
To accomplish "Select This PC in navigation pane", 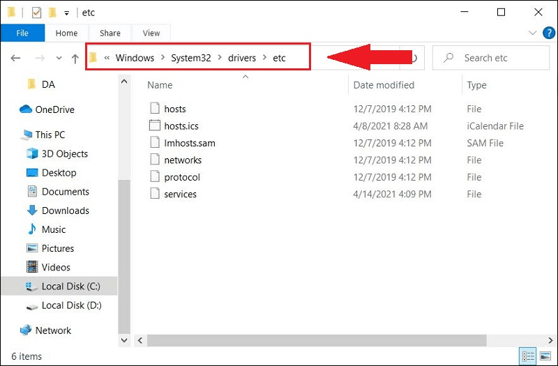I will point(43,135).
